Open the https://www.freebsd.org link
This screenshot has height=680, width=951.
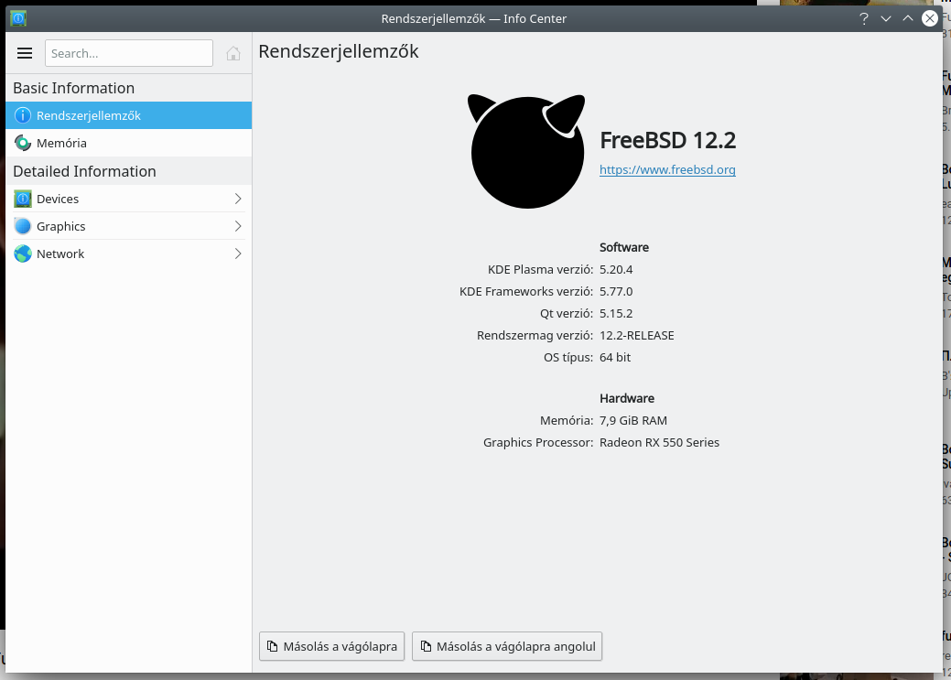click(x=667, y=170)
